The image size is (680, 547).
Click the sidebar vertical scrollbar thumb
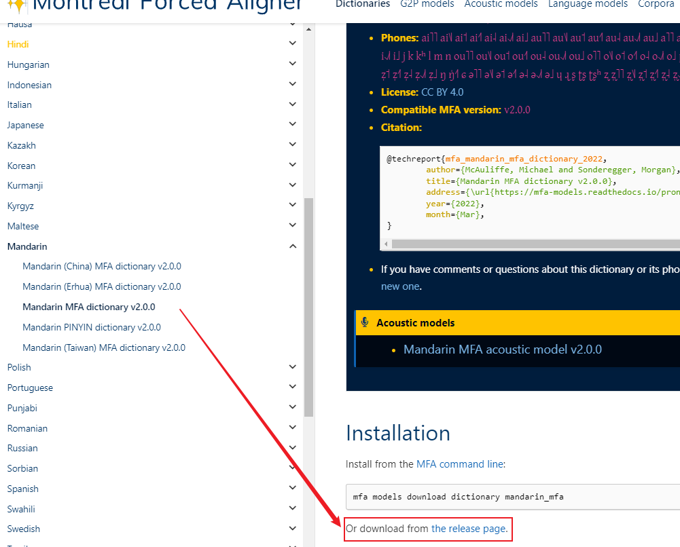coord(309,307)
